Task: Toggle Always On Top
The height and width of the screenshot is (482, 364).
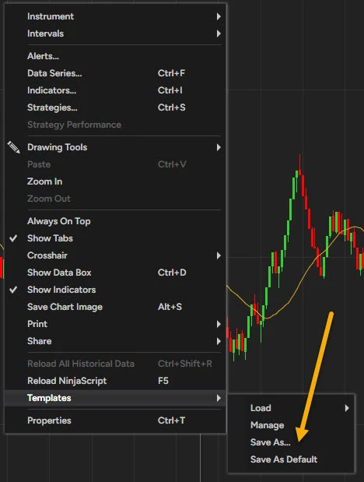Action: [116, 221]
